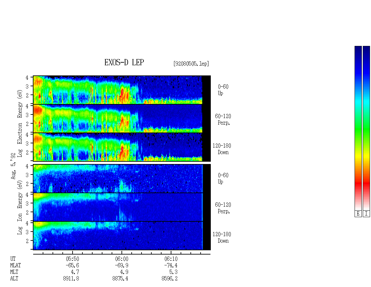Click the MLAT value -69.9
This screenshot has height=287, width=371.
point(121,265)
